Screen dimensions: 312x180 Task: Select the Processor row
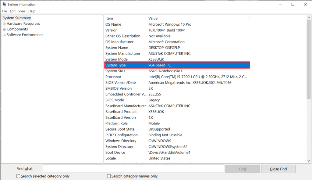[x=177, y=77]
